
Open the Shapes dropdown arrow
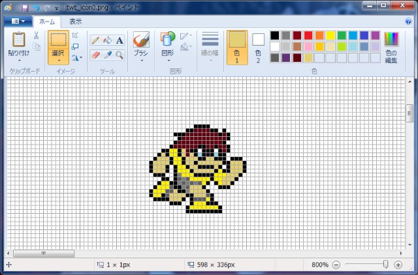pyautogui.click(x=169, y=61)
